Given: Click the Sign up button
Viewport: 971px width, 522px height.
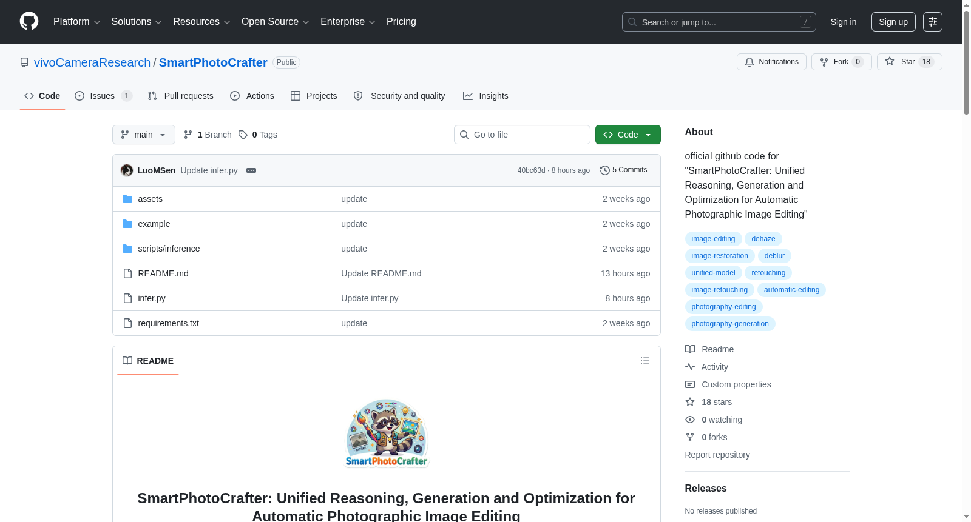Looking at the screenshot, I should pyautogui.click(x=893, y=22).
